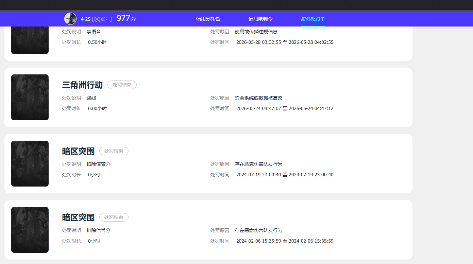Screen dimensions: 473x264
Task: Click the thumbnail of the 2024-07-19 暗区突围 record
Action: click(30, 163)
